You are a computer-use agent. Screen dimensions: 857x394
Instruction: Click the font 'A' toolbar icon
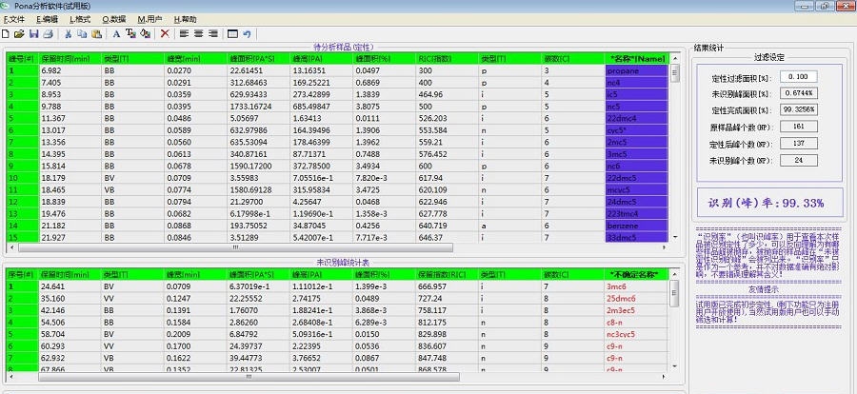tap(116, 33)
